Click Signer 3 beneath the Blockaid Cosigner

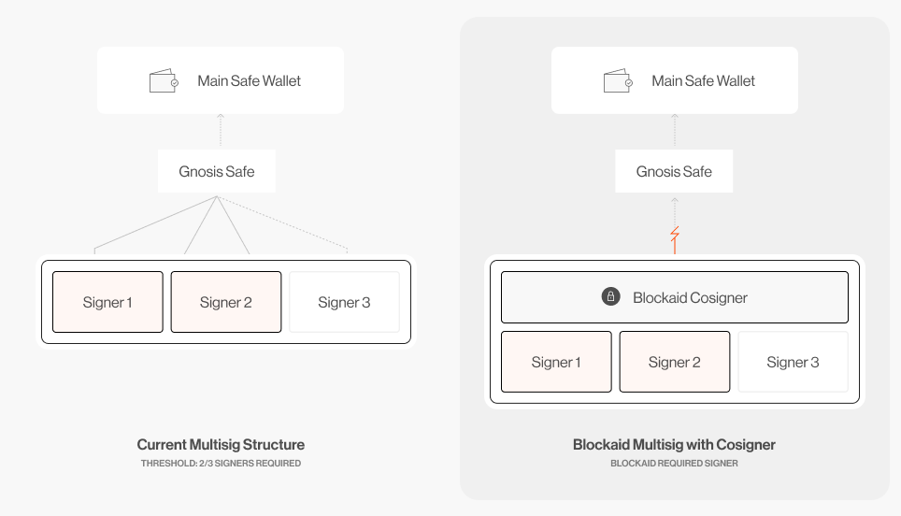click(x=793, y=362)
